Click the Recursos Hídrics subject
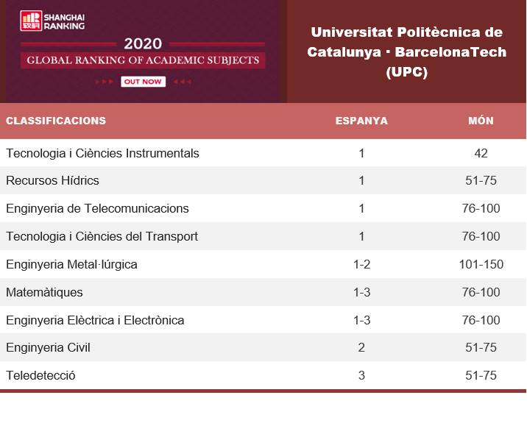This screenshot has height=423, width=527. click(52, 181)
